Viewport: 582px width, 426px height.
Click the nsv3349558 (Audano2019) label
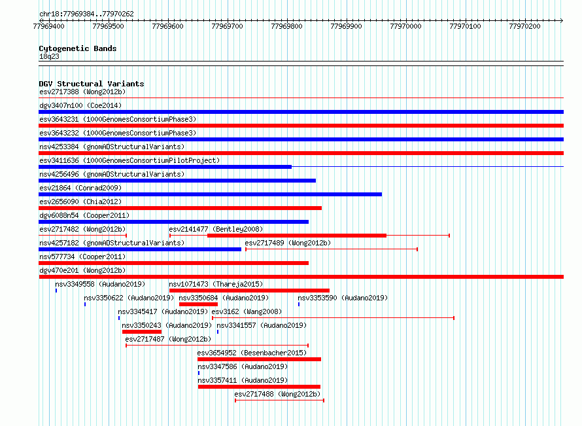[x=100, y=284]
